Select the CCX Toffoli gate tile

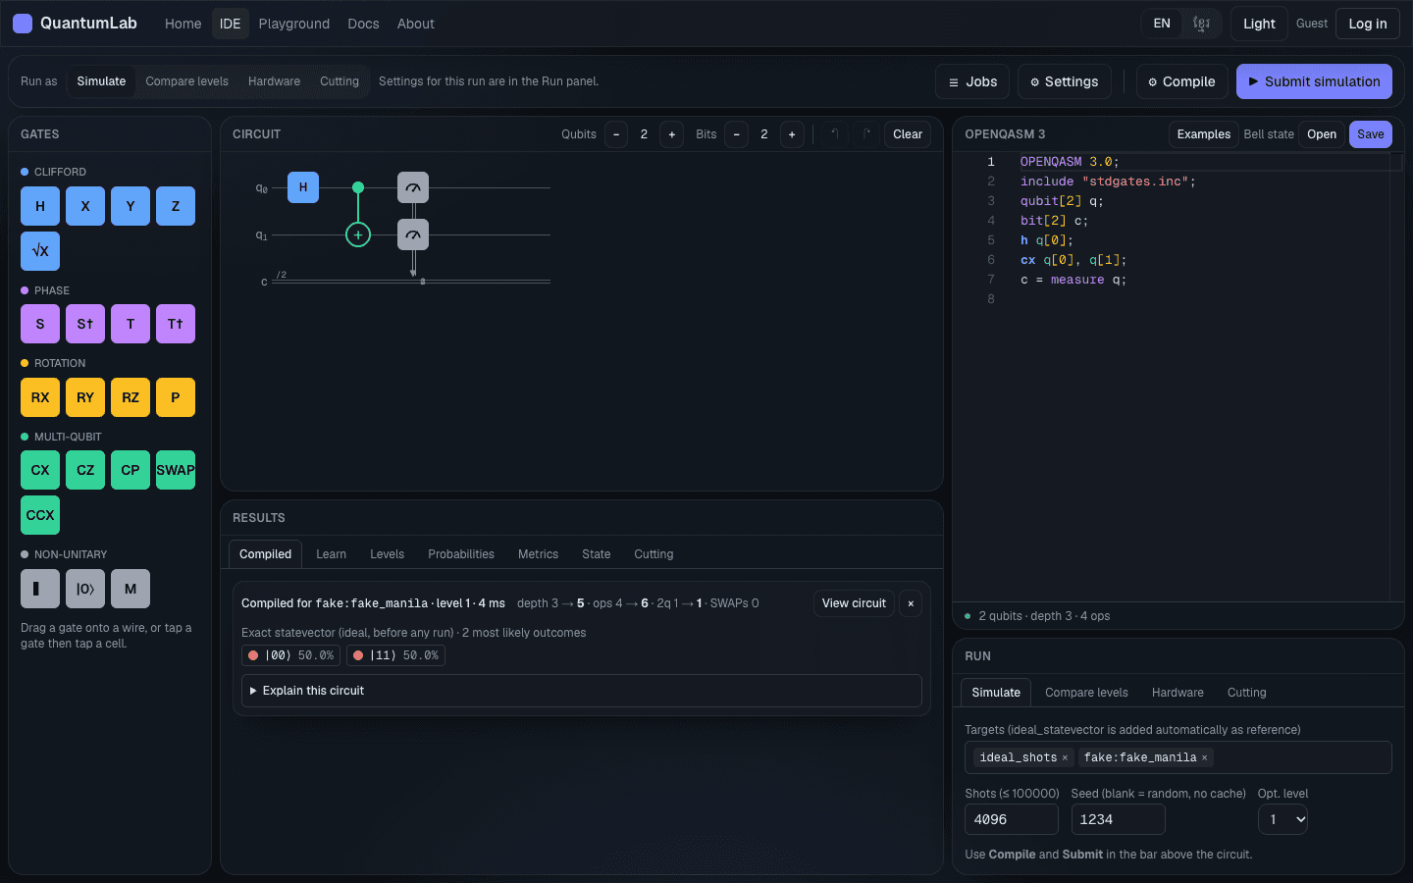pos(40,515)
